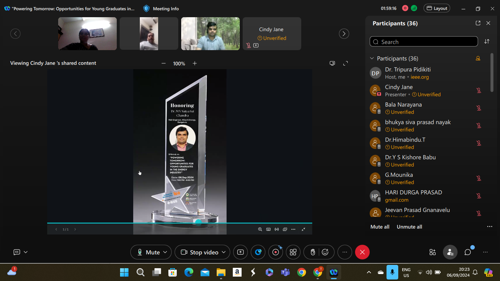Image resolution: width=500 pixels, height=281 pixels.
Task: Click the raise hand icon
Action: click(313, 252)
